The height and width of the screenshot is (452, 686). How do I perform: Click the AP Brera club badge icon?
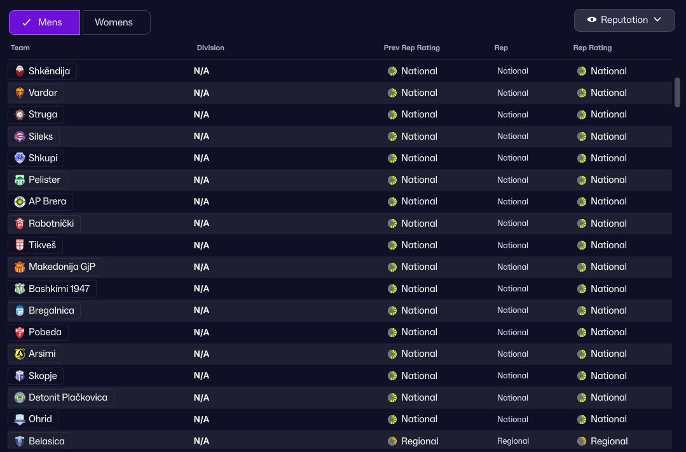[20, 201]
